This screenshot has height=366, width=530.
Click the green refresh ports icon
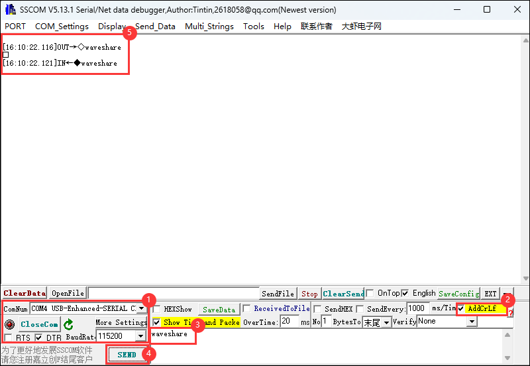pos(68,324)
